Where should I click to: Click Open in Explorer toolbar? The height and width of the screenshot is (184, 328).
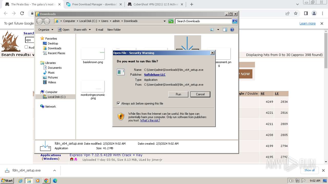pyautogui.click(x=64, y=30)
